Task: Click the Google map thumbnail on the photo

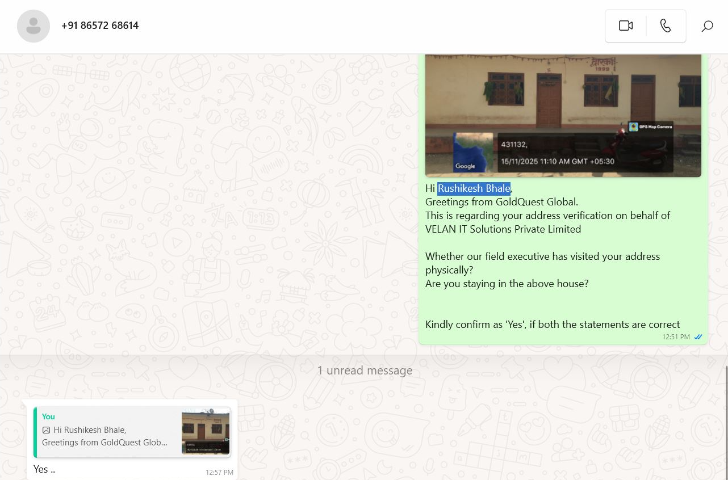Action: tap(473, 152)
